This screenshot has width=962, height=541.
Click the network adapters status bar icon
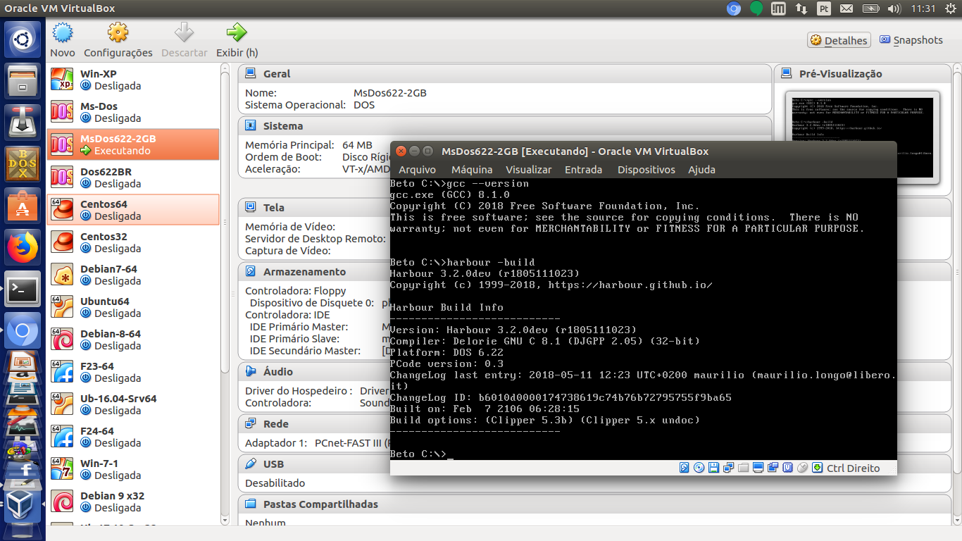pos(728,468)
